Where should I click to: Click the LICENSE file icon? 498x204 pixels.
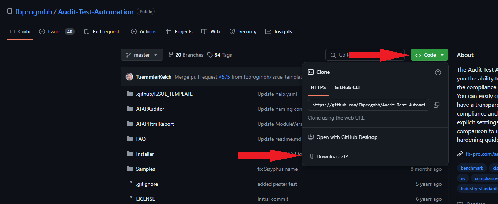point(130,199)
